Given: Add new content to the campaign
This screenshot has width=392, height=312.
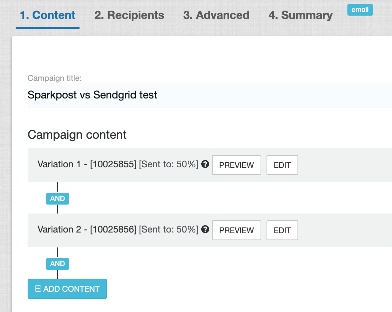Looking at the screenshot, I should pyautogui.click(x=67, y=289).
